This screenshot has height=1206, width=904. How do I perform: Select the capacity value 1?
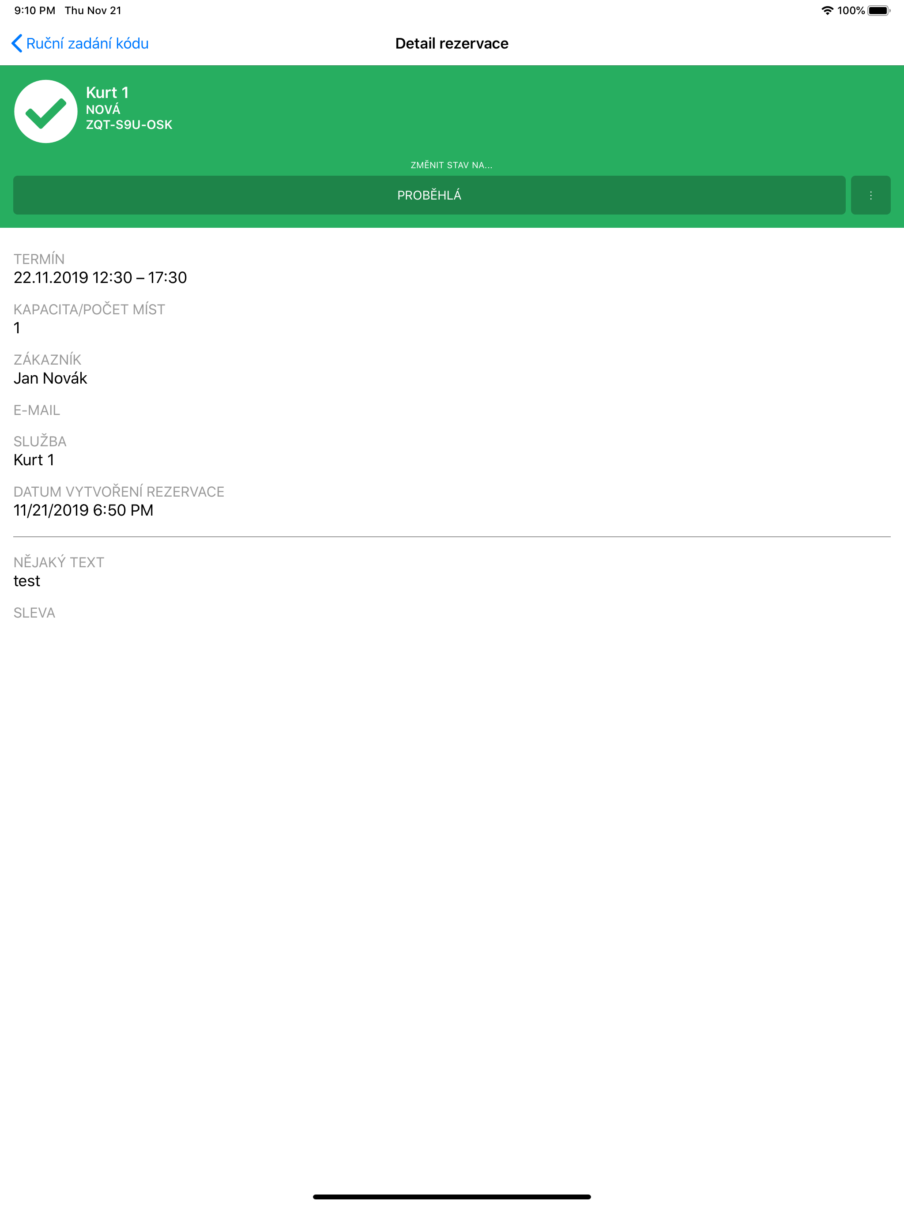pyautogui.click(x=17, y=328)
